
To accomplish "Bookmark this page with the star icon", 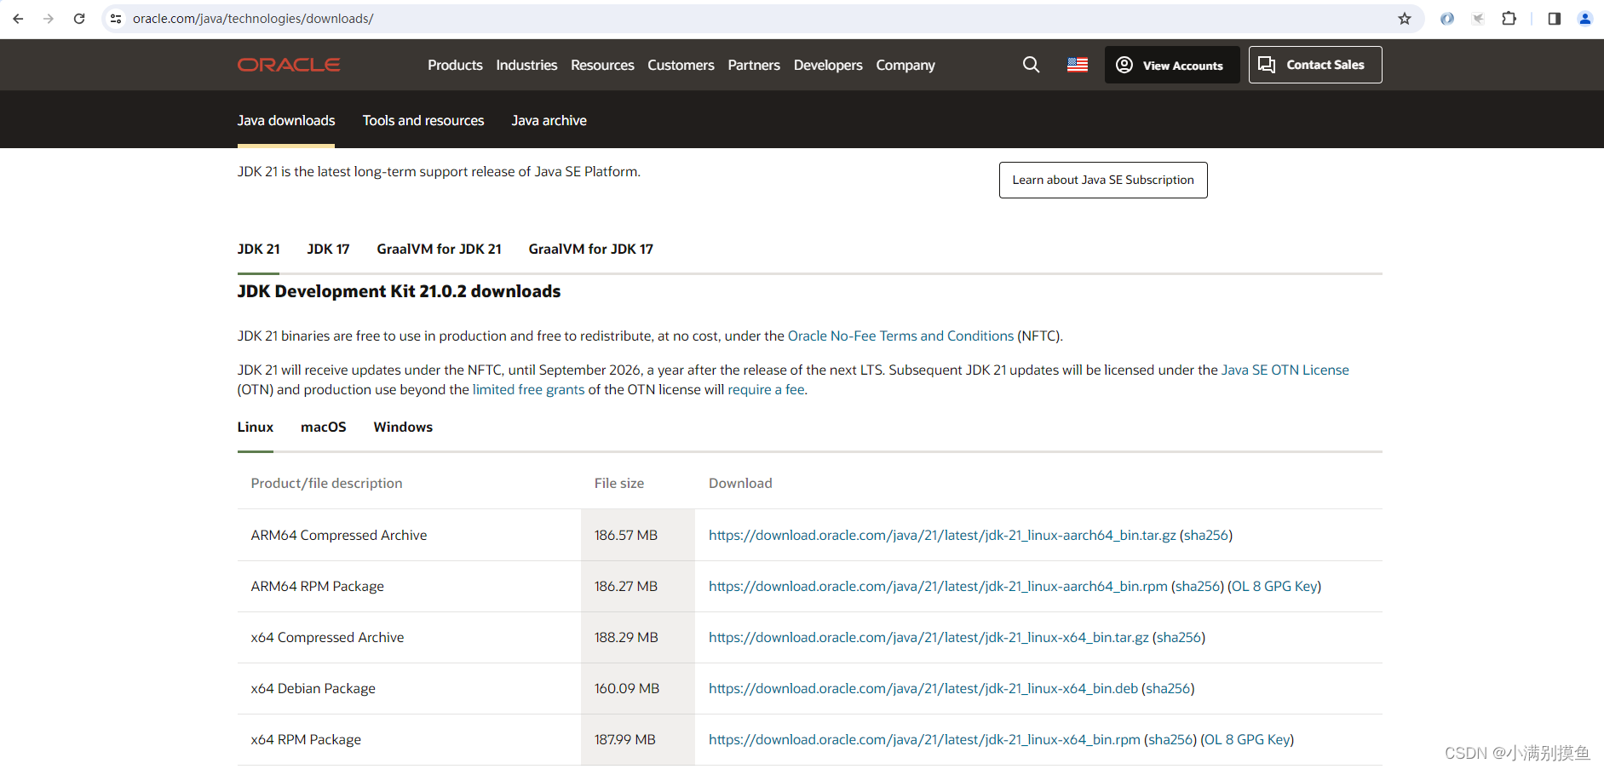I will (1405, 19).
